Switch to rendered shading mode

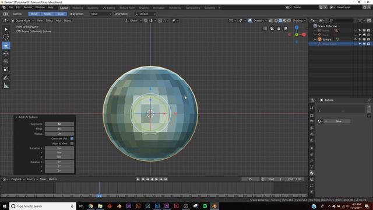pos(289,21)
